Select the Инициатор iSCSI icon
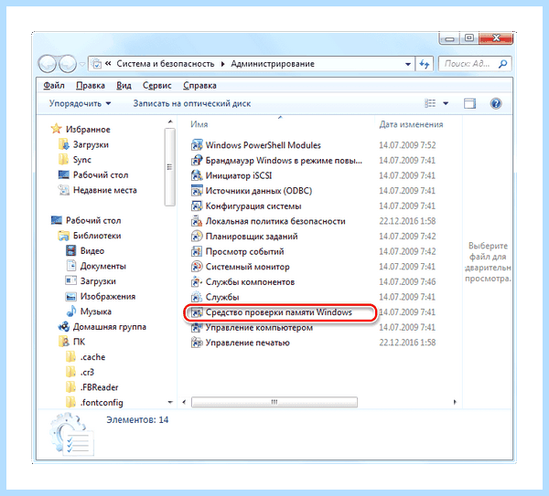Image resolution: width=549 pixels, height=496 pixels. coord(197,175)
